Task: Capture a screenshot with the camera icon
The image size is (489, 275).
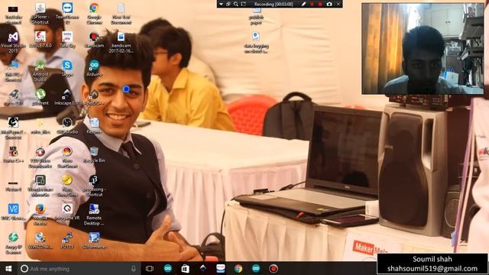Action: (329, 4)
